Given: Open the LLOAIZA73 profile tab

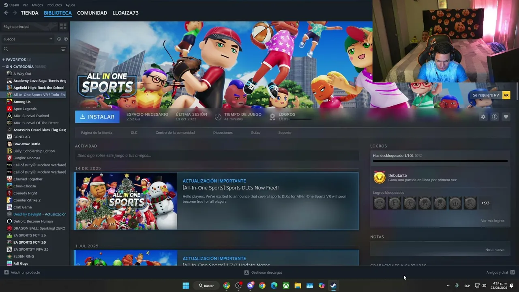Looking at the screenshot, I should tap(125, 13).
